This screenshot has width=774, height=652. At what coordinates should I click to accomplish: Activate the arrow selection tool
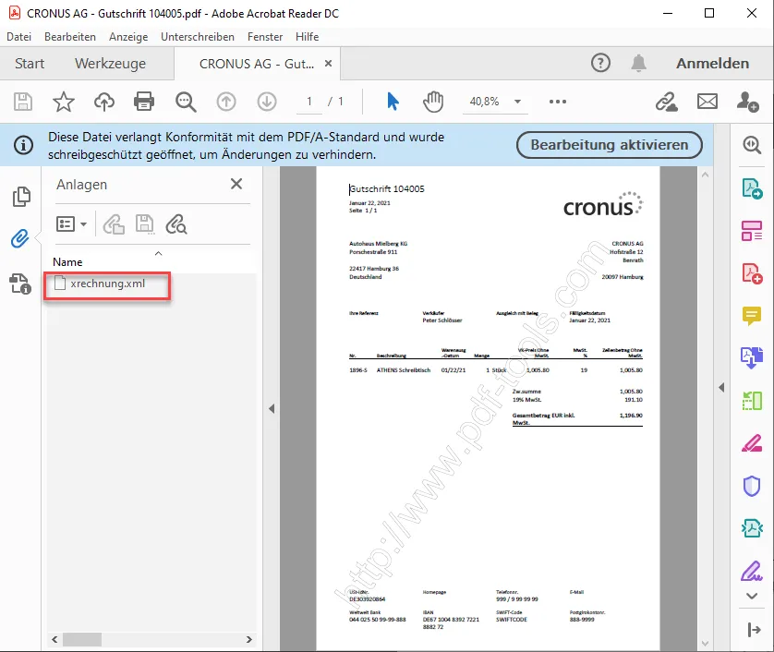(x=393, y=102)
